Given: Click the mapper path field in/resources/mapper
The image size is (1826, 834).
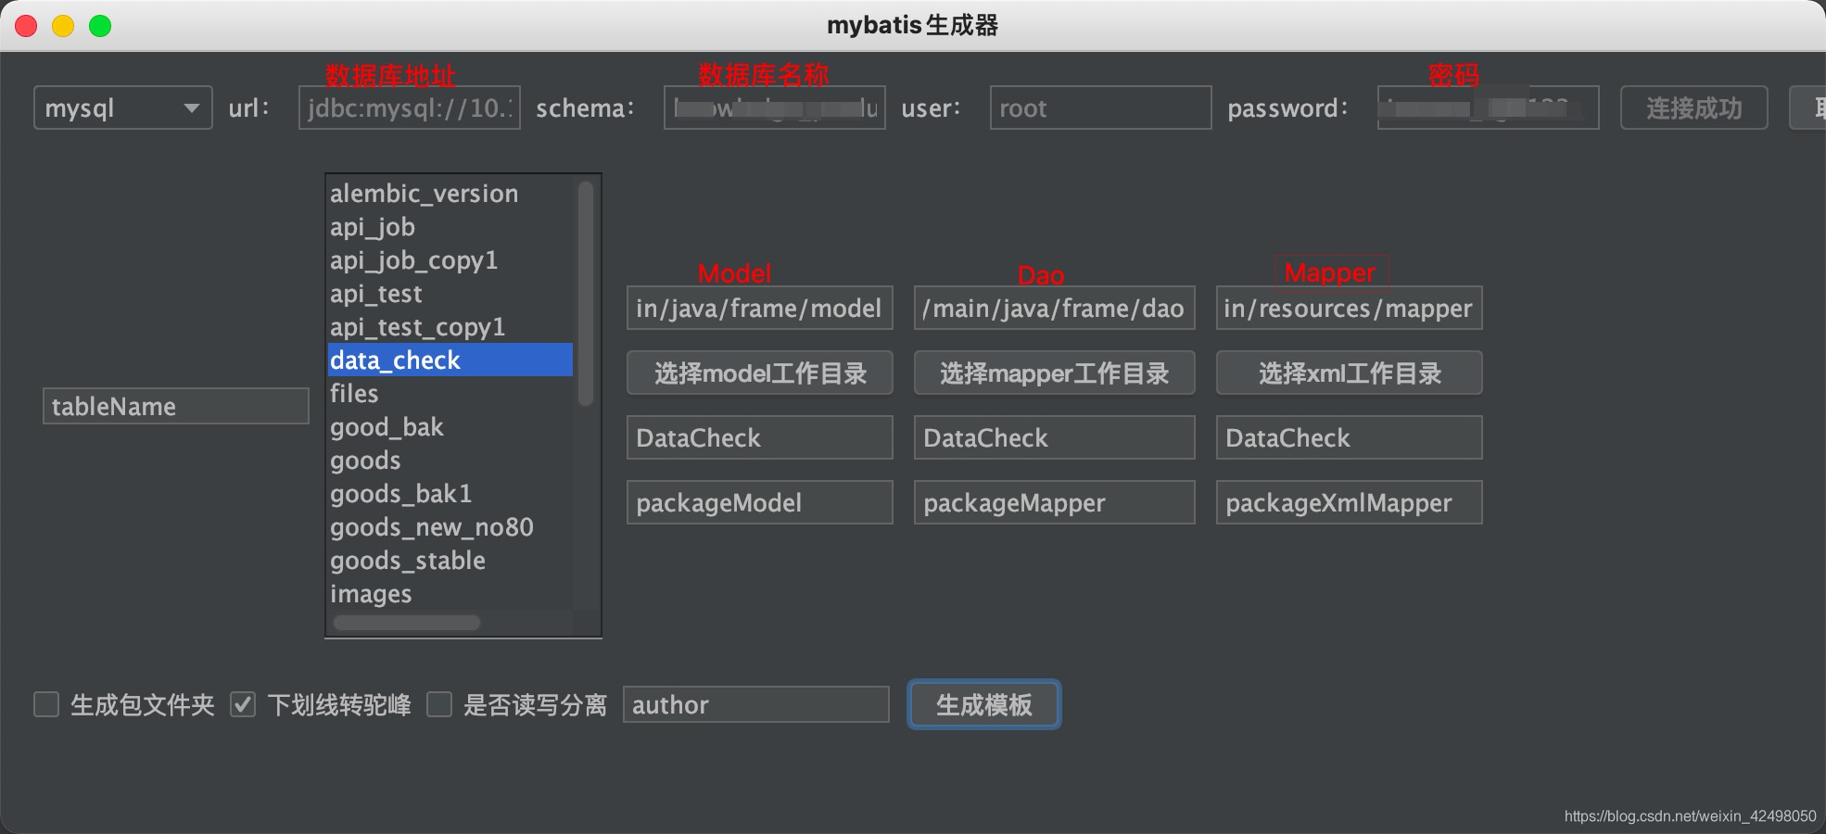Looking at the screenshot, I should tap(1350, 308).
